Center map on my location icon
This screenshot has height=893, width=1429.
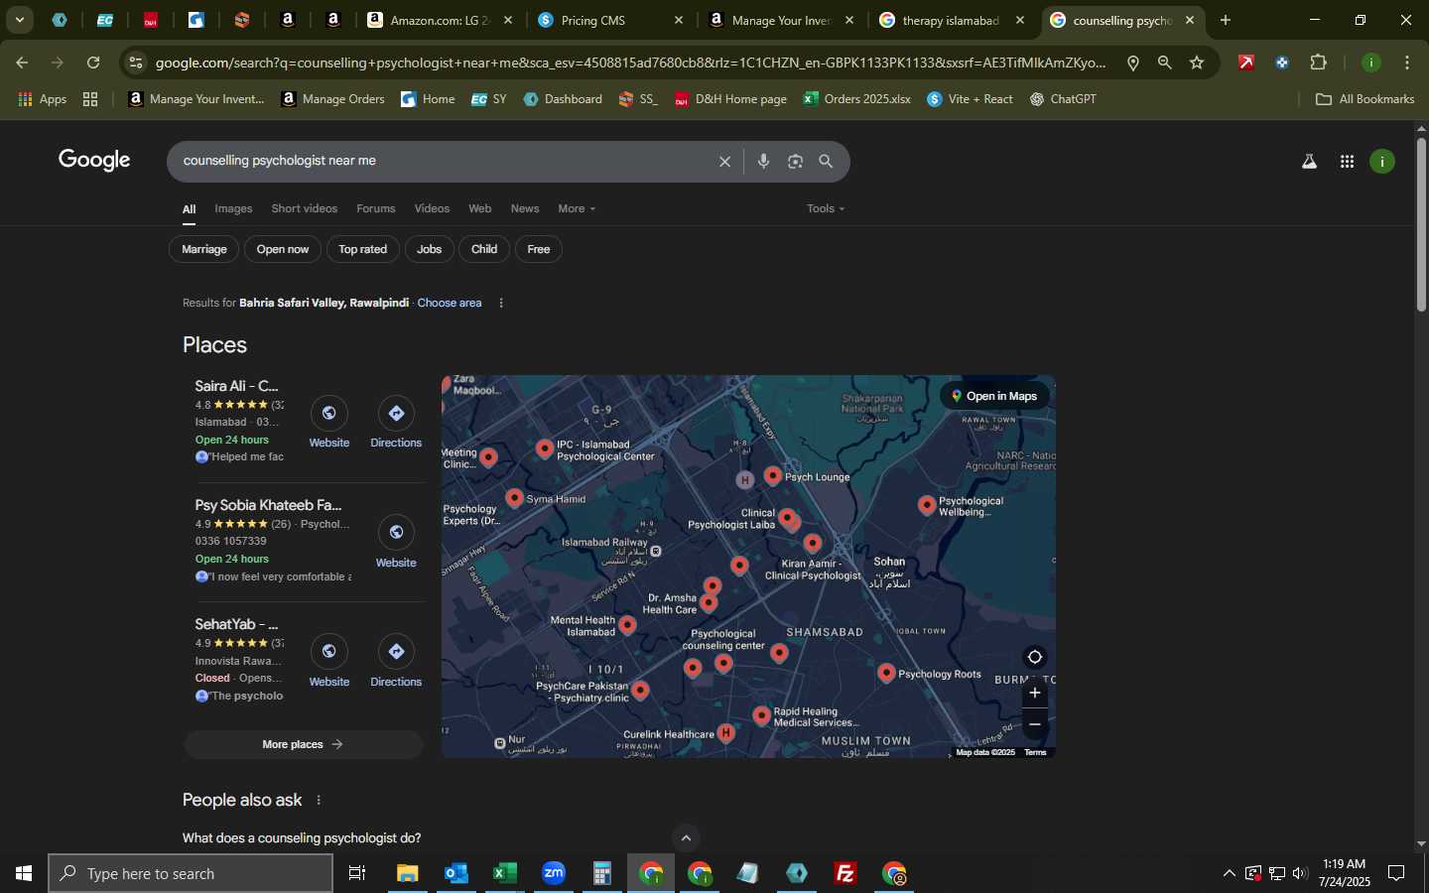(x=1034, y=657)
